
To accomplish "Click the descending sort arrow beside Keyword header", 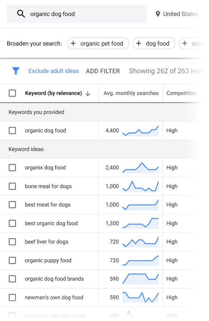I will coord(88,93).
